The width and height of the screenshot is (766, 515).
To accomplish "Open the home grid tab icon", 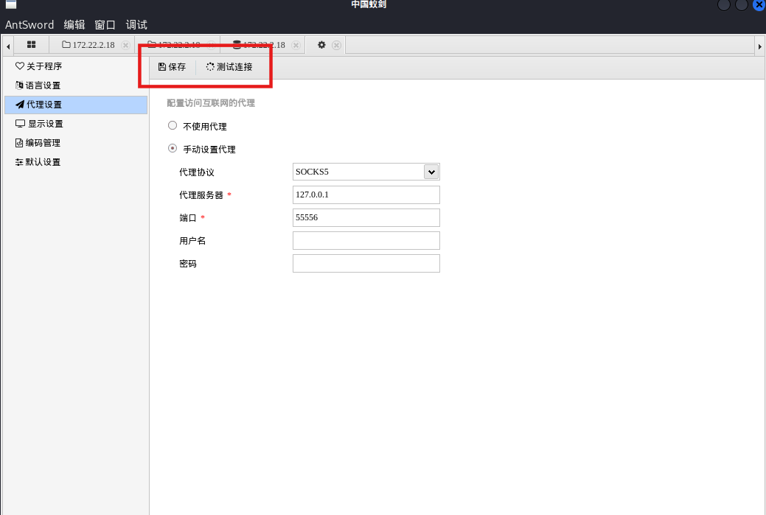I will point(31,44).
